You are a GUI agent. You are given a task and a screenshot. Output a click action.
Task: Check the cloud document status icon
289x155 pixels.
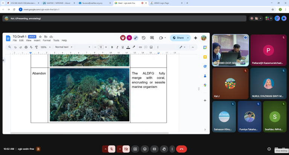(51, 37)
